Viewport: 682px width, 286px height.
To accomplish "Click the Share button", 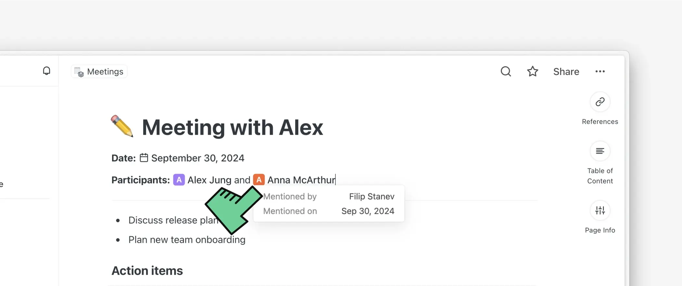I will pos(566,71).
